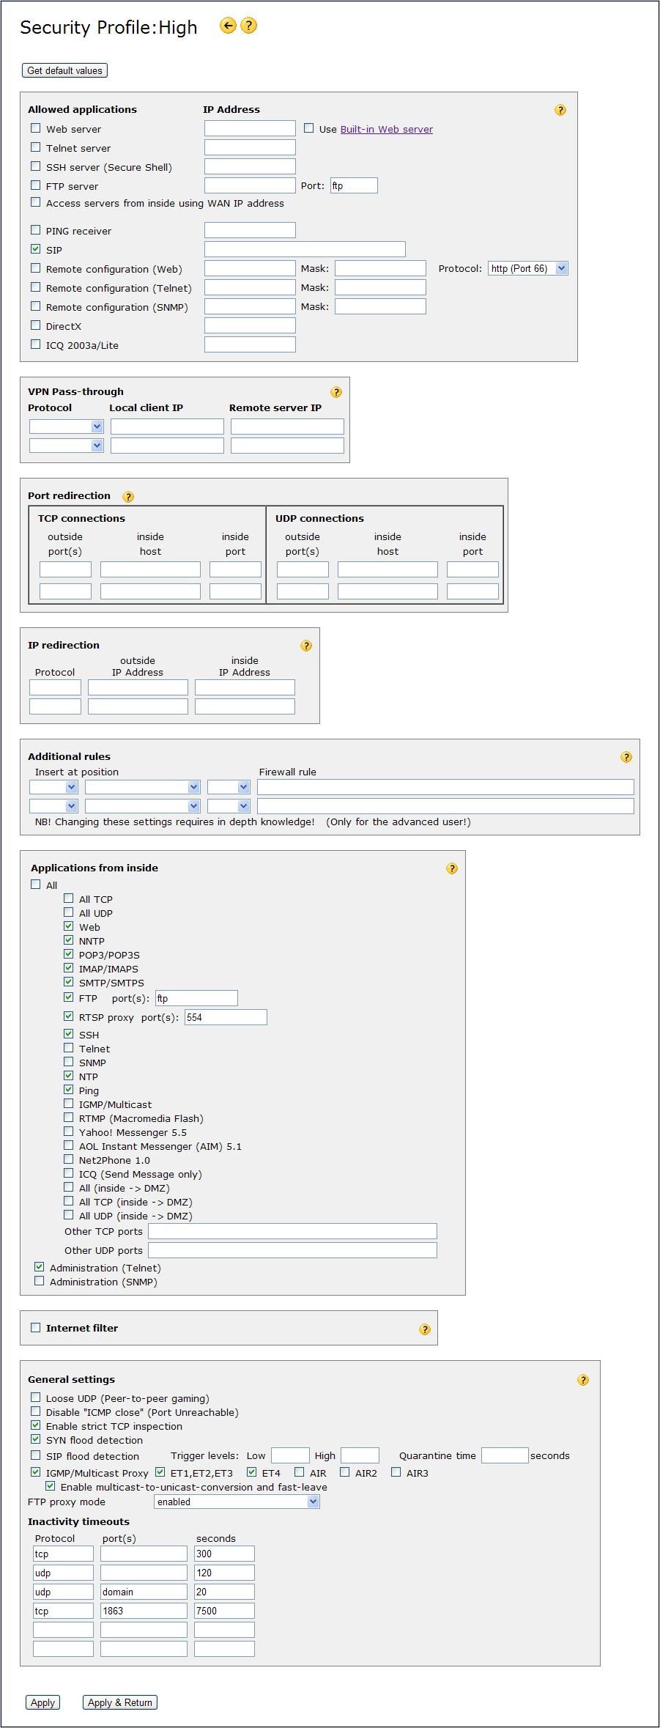The image size is (660, 1728).
Task: Enable the Web server checkbox
Action: click(36, 128)
